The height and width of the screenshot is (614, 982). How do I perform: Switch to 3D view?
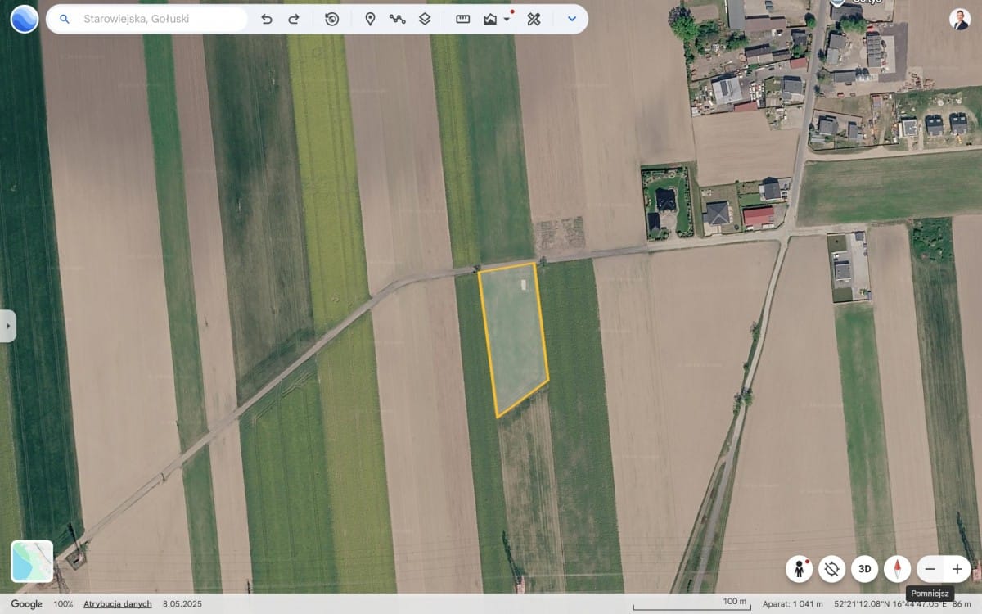[865, 569]
